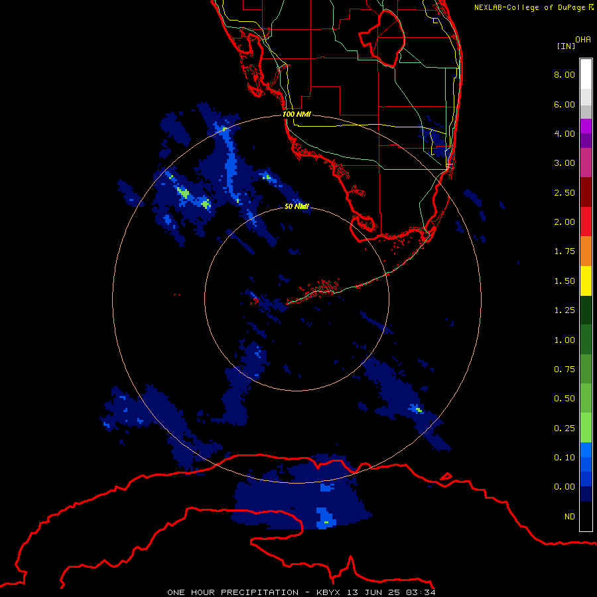Screen dimensions: 597x597
Task: Click the 1.25 legend value
Action: (564, 310)
